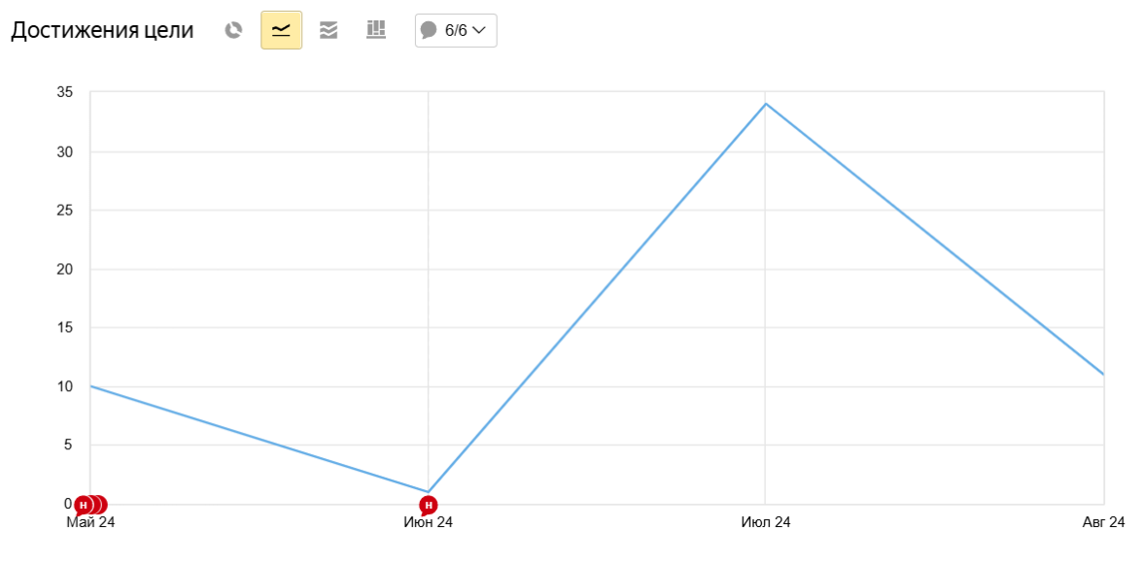Image resolution: width=1143 pixels, height=561 pixels.
Task: Click the Авг 24 axis label
Action: click(1103, 523)
